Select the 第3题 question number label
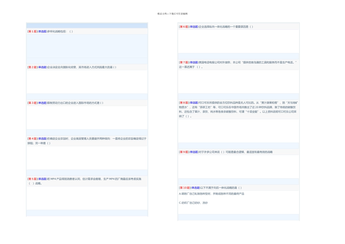345x244 pixels. [x=32, y=103]
